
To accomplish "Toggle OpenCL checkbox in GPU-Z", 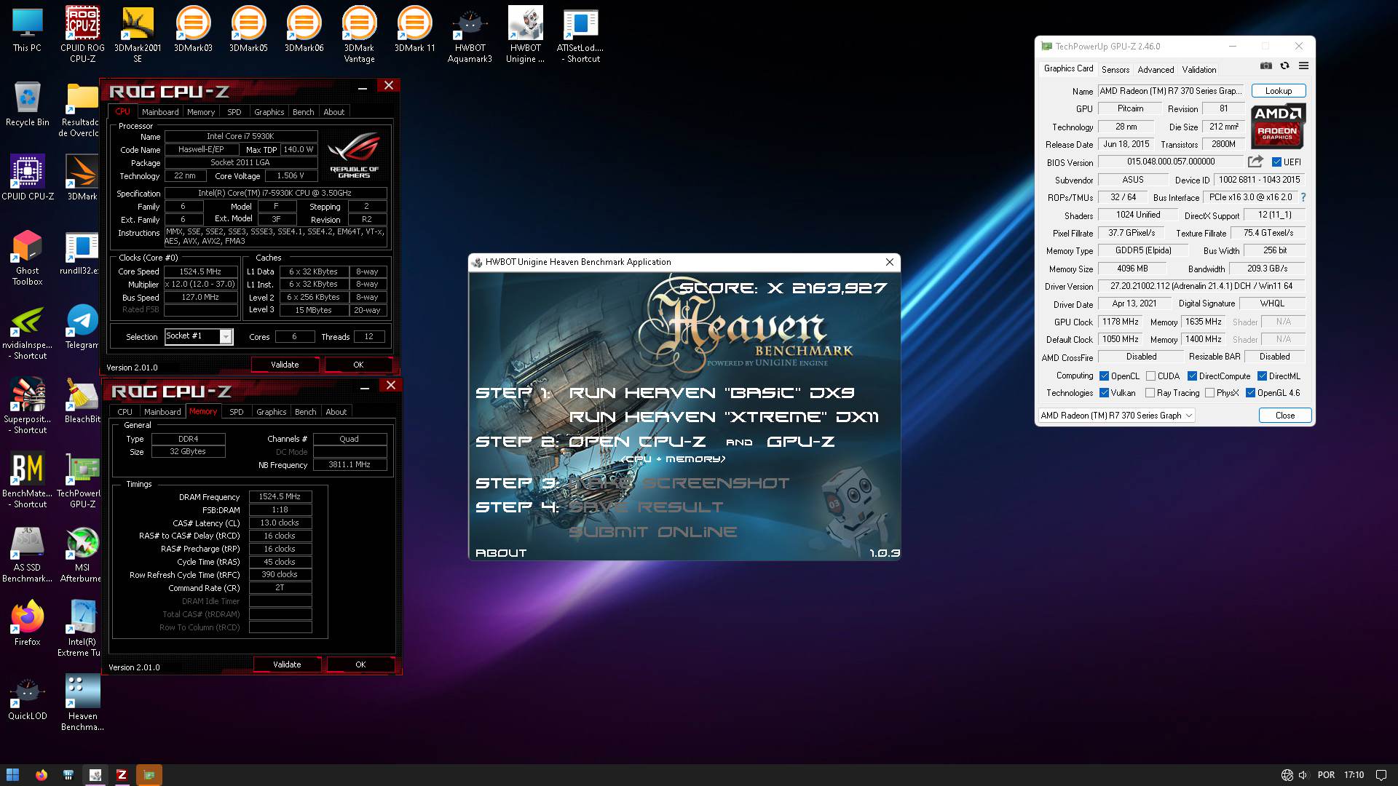I will (x=1104, y=376).
